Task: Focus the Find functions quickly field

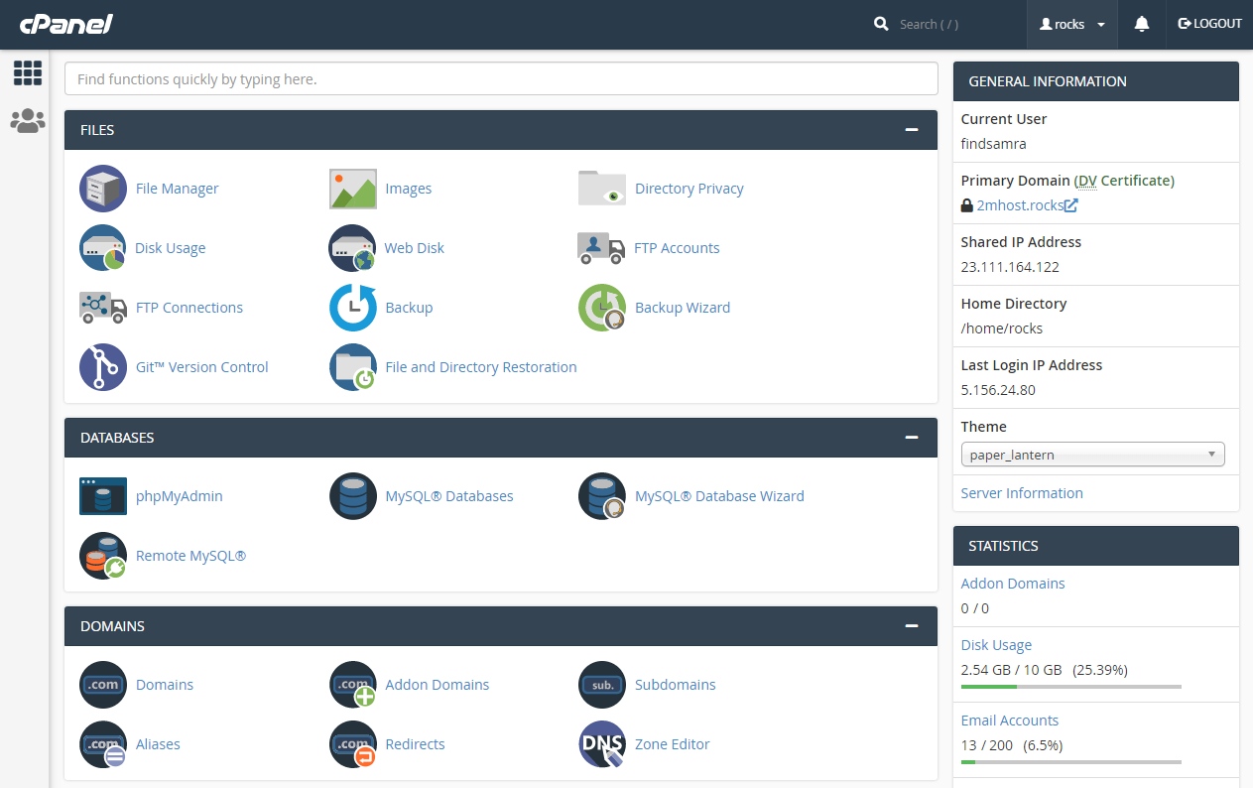Action: [x=501, y=79]
